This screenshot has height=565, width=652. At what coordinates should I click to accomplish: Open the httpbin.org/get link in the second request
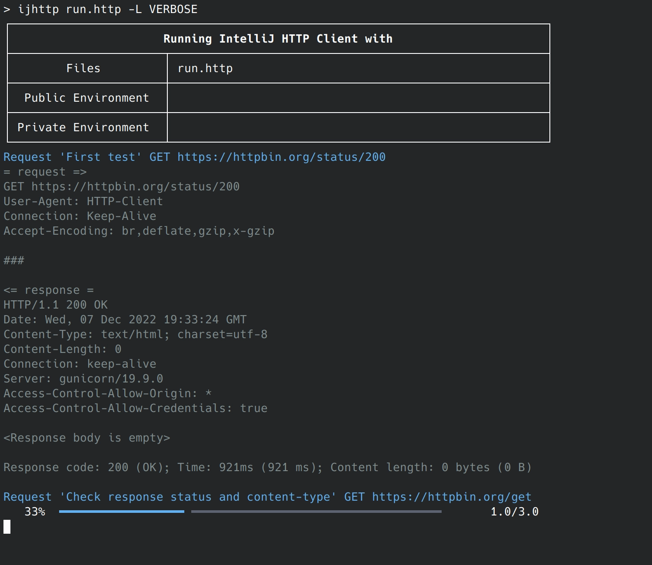[x=452, y=497]
